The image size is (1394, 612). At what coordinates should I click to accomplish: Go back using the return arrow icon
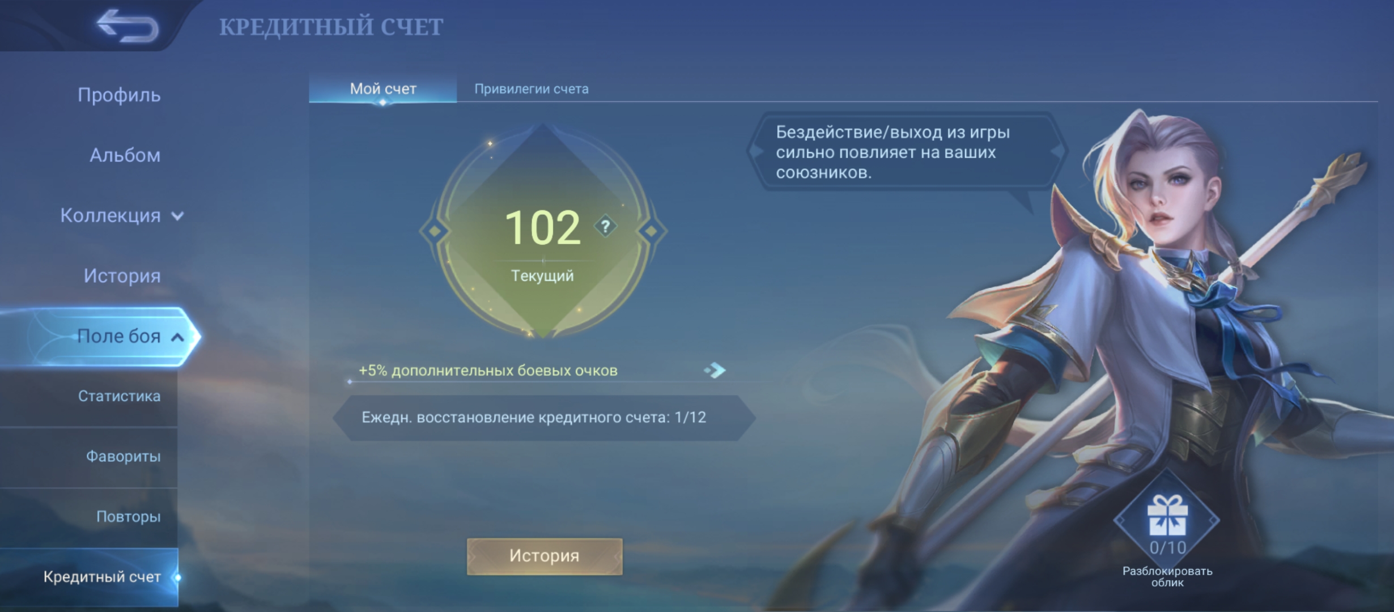pyautogui.click(x=128, y=25)
